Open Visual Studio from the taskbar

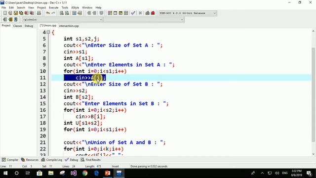coord(74,173)
